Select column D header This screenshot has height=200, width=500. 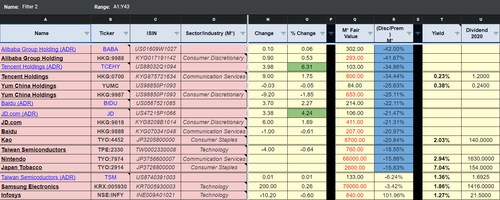214,20
